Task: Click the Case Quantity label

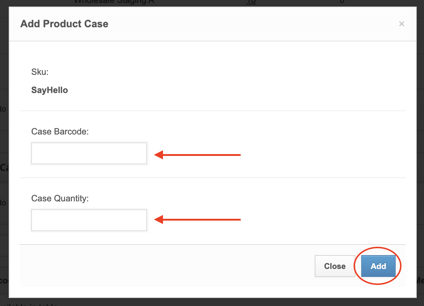Action: point(60,198)
